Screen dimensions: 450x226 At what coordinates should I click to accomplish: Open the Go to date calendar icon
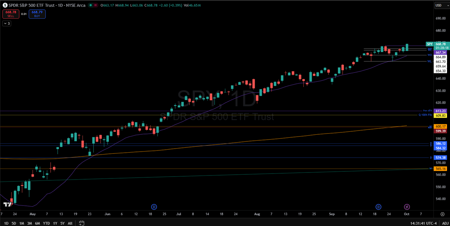click(81, 223)
